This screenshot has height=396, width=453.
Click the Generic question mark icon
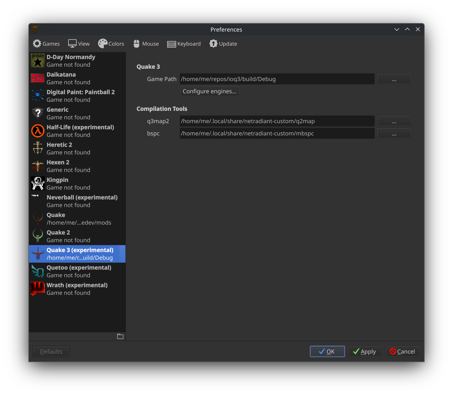tap(38, 113)
